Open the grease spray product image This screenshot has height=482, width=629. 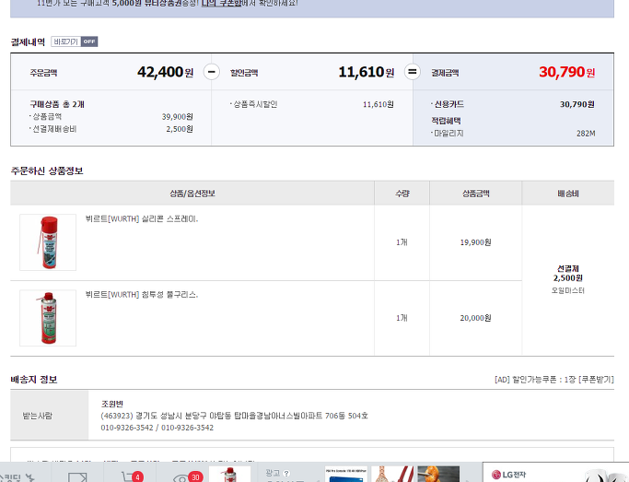[x=48, y=318]
